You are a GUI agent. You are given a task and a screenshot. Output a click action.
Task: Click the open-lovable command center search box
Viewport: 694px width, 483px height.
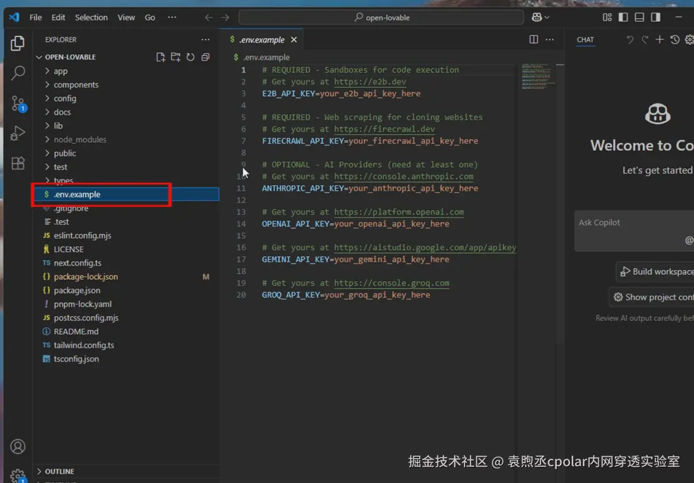pos(381,17)
